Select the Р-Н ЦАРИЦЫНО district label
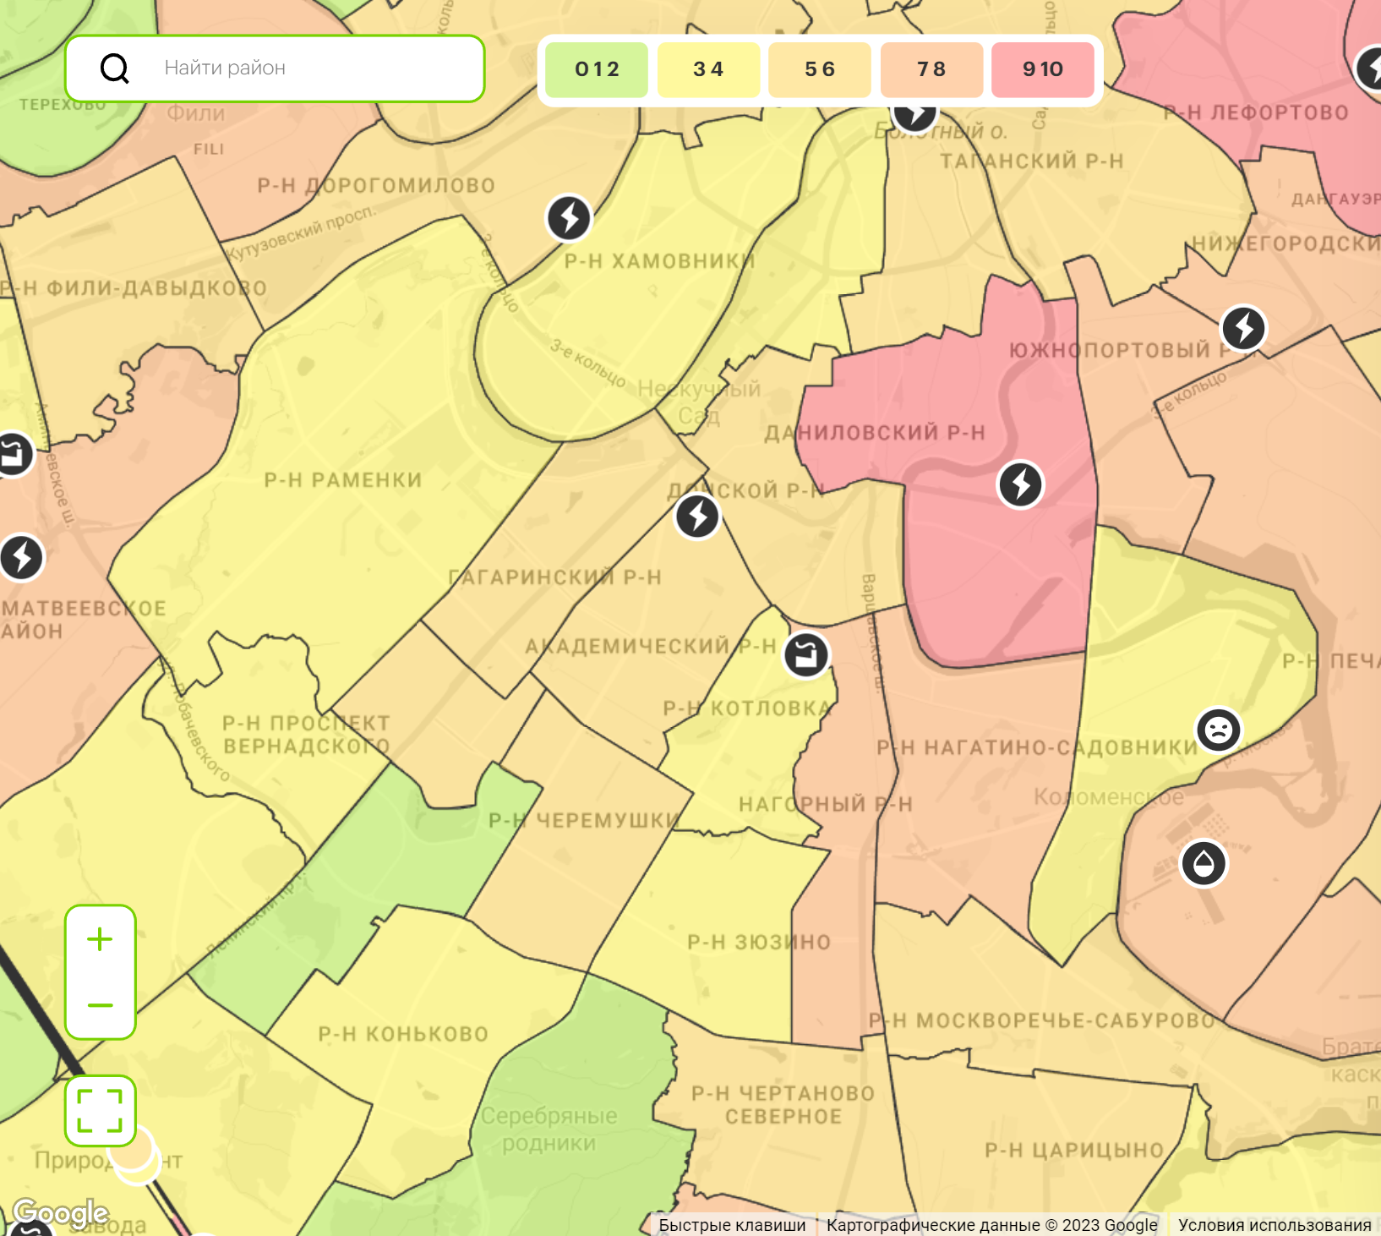Image resolution: width=1381 pixels, height=1236 pixels. coord(1074,1151)
